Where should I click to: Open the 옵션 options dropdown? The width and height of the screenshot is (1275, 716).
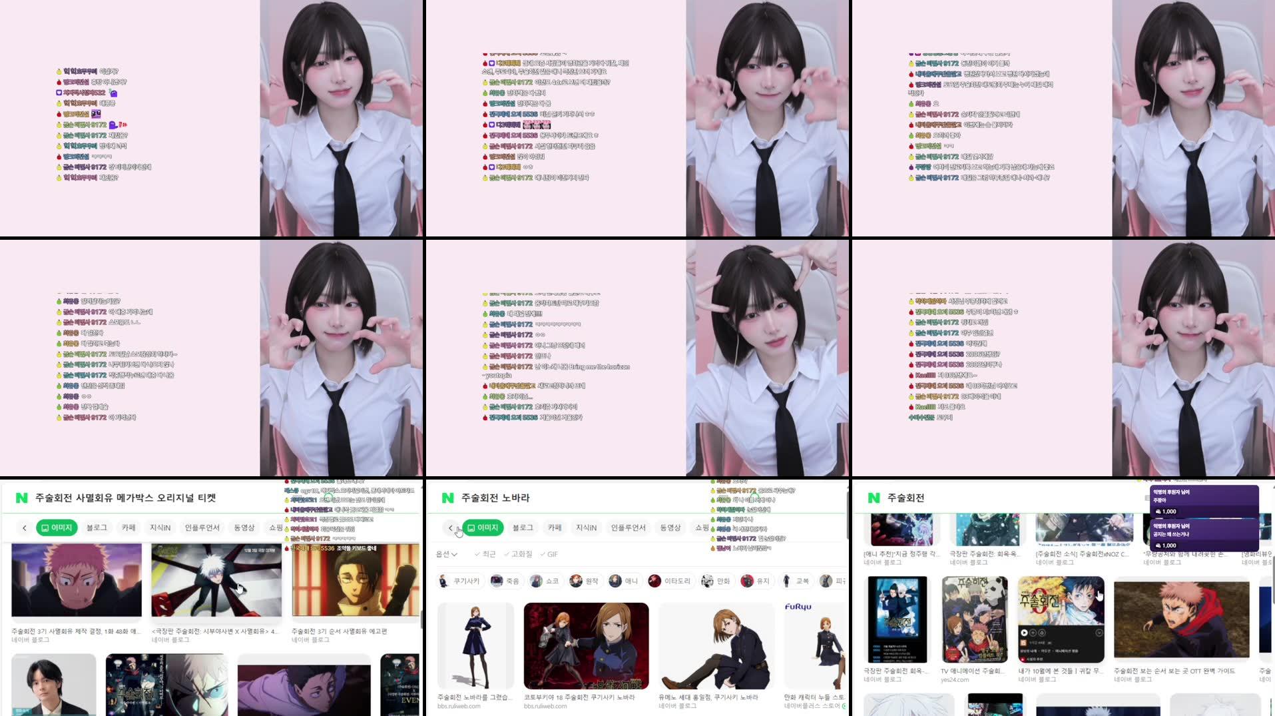(447, 554)
